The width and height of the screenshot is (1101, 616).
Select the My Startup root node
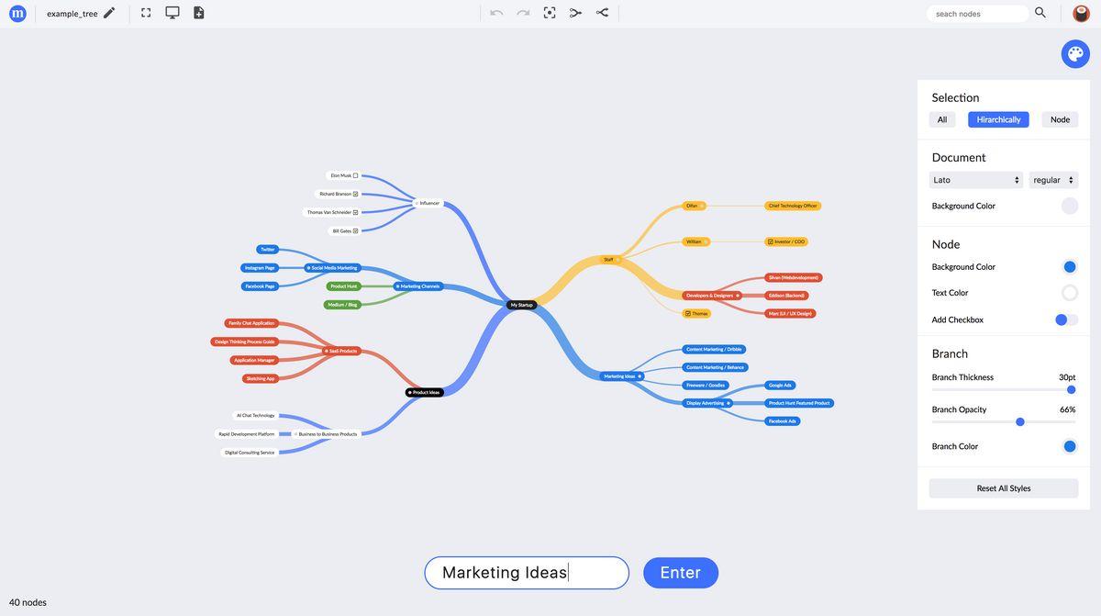pyautogui.click(x=522, y=305)
